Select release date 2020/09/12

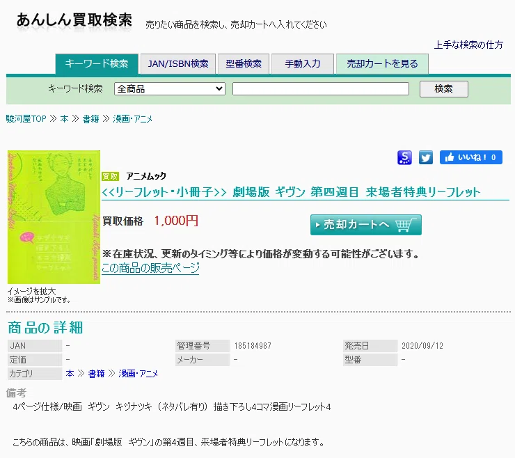coord(422,346)
